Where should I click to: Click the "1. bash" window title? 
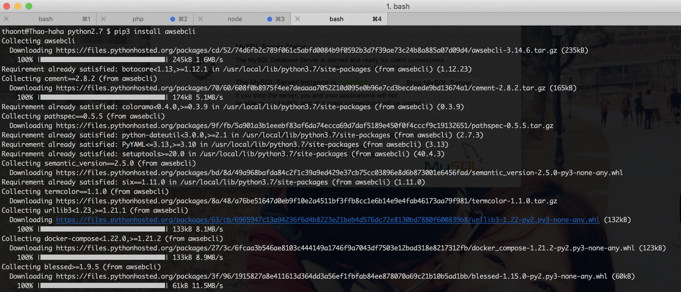coord(398,6)
